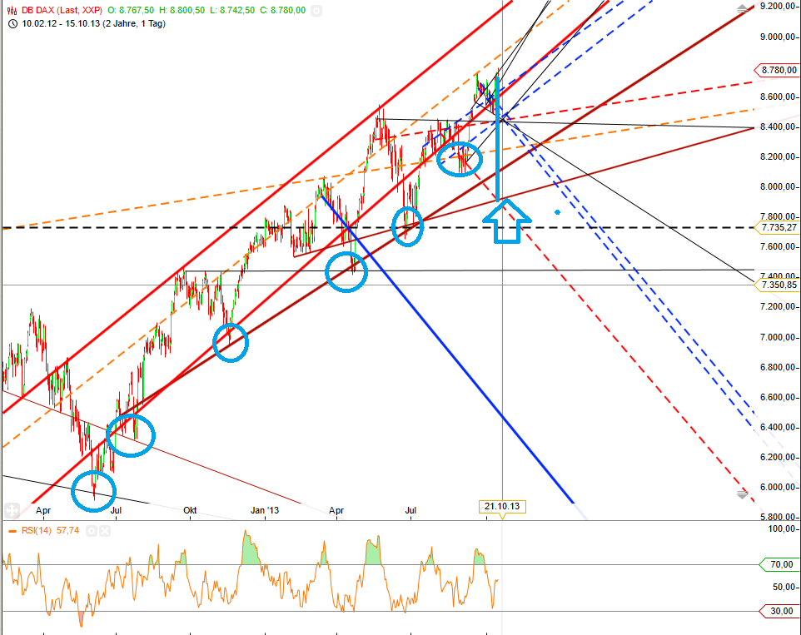
Task: Remove the RSI(14) indicator via its X icon
Action: pyautogui.click(x=105, y=531)
